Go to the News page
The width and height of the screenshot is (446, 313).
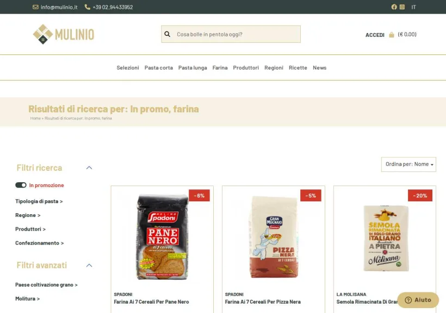tap(319, 68)
